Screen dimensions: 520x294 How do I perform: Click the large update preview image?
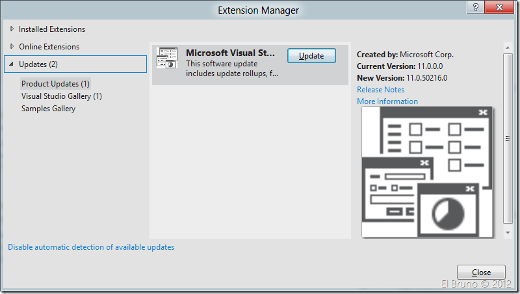point(428,172)
